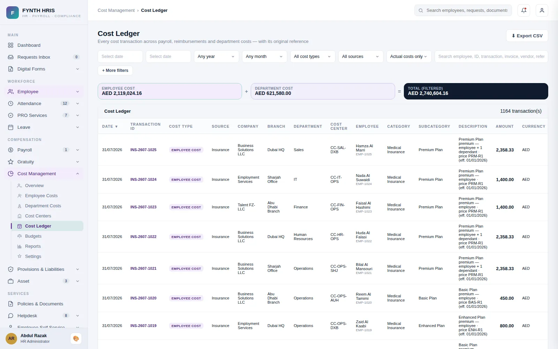Open the Actual costs only dropdown
The width and height of the screenshot is (558, 349).
(409, 57)
